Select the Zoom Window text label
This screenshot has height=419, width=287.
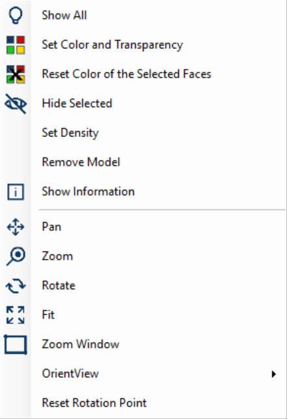(81, 344)
